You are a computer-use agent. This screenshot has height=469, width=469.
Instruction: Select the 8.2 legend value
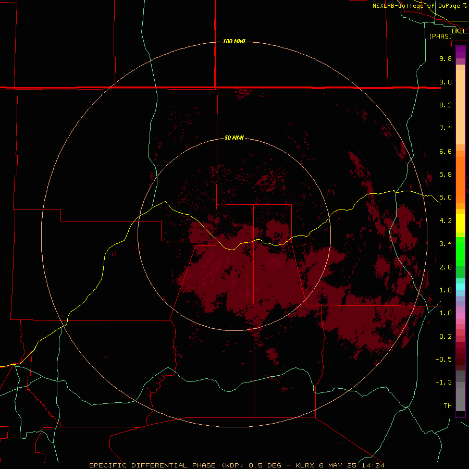446,105
